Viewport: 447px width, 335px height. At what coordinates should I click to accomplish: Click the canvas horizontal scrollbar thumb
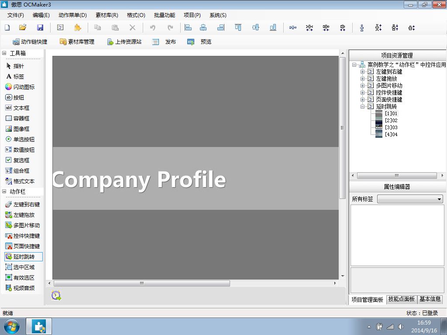142,283
